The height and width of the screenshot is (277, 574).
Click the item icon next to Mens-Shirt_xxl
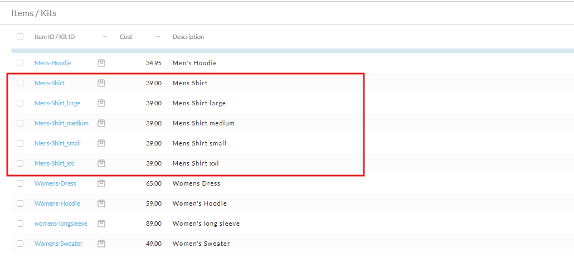(x=101, y=163)
